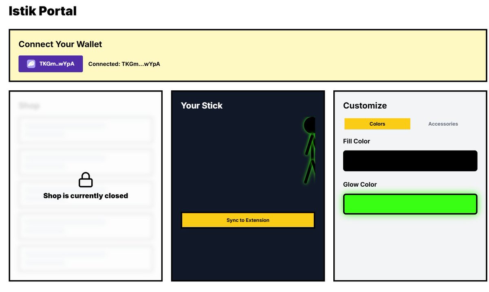Screen dimensions: 489x292
Task: Click the Fill Color label
Action: 357,141
